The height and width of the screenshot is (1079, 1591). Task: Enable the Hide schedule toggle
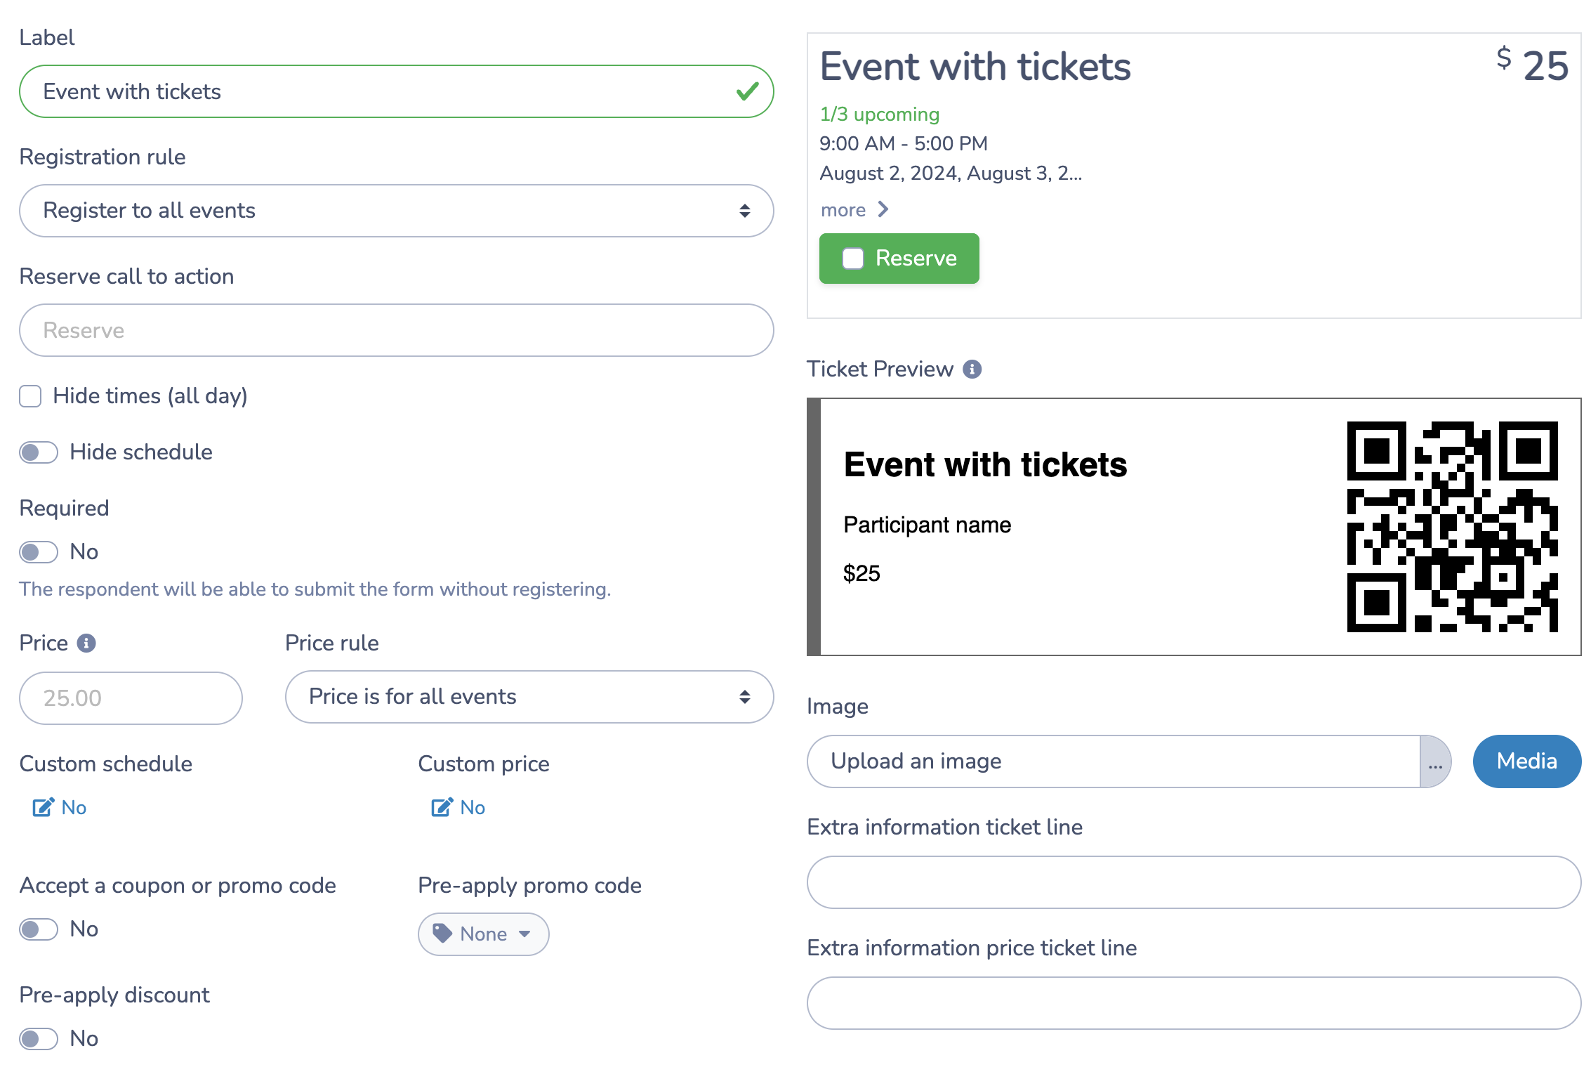click(x=38, y=452)
